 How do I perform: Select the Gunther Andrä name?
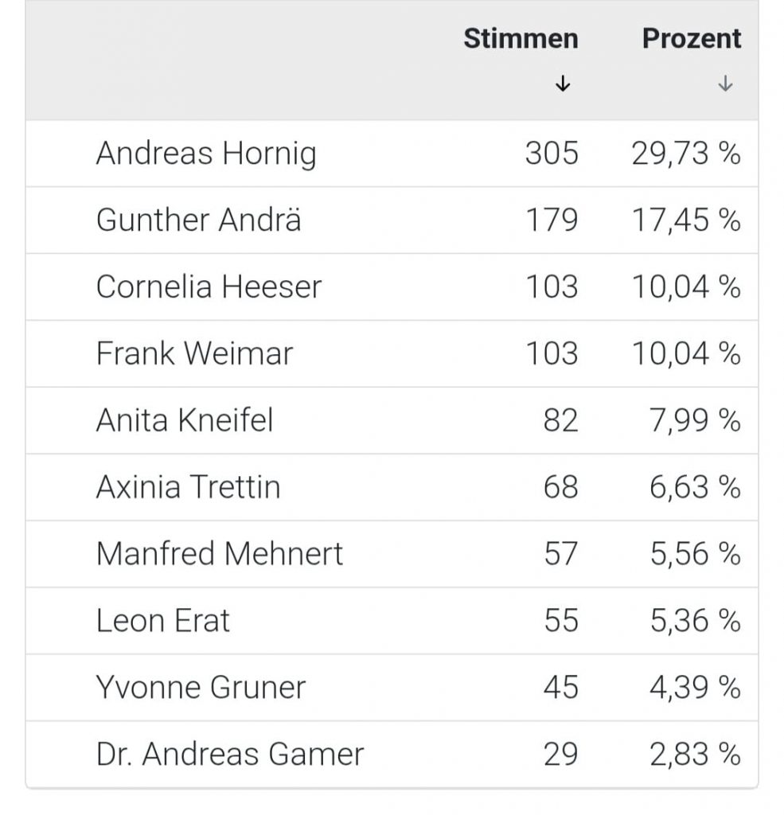pos(198,220)
